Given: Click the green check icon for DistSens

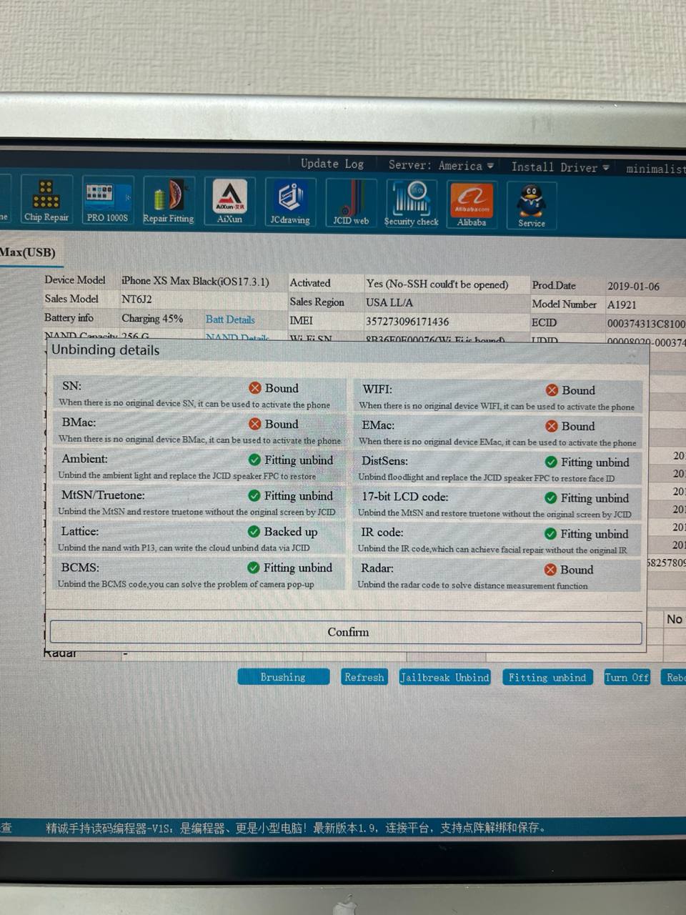Looking at the screenshot, I should point(551,462).
